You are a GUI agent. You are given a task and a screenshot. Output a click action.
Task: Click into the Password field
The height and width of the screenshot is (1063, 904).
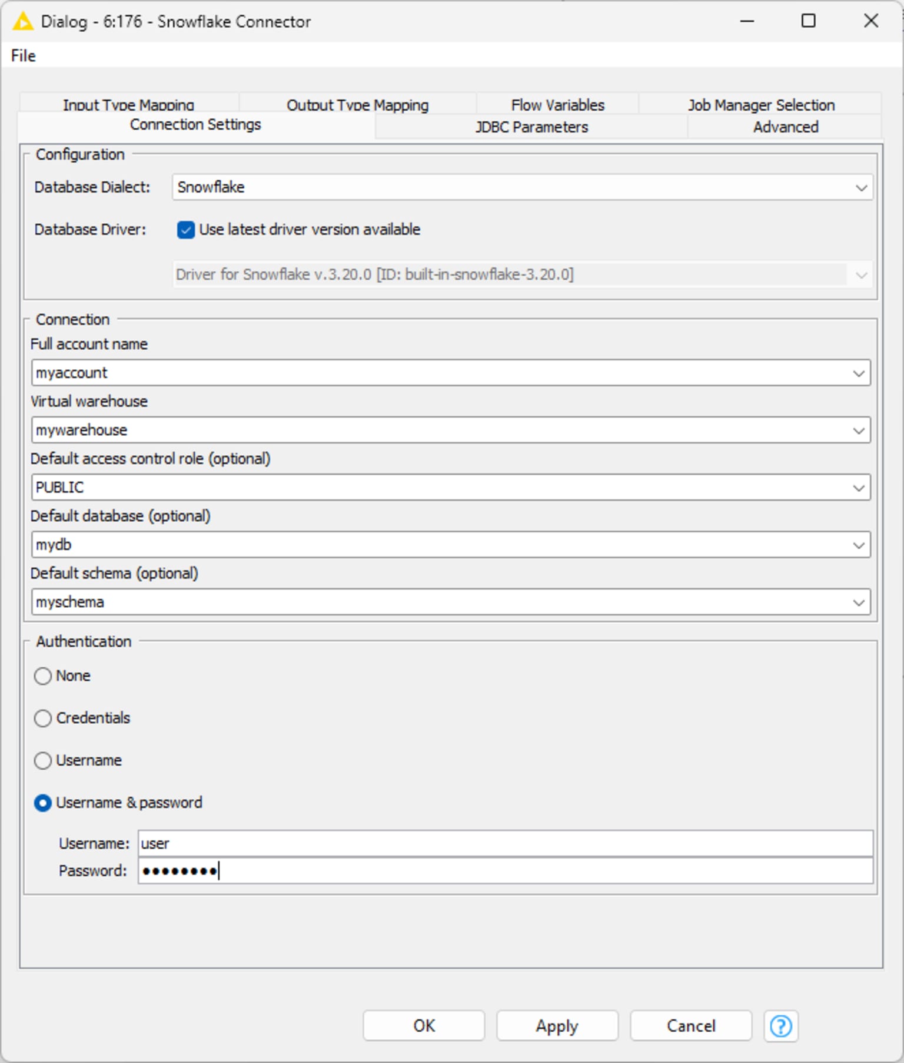point(506,870)
